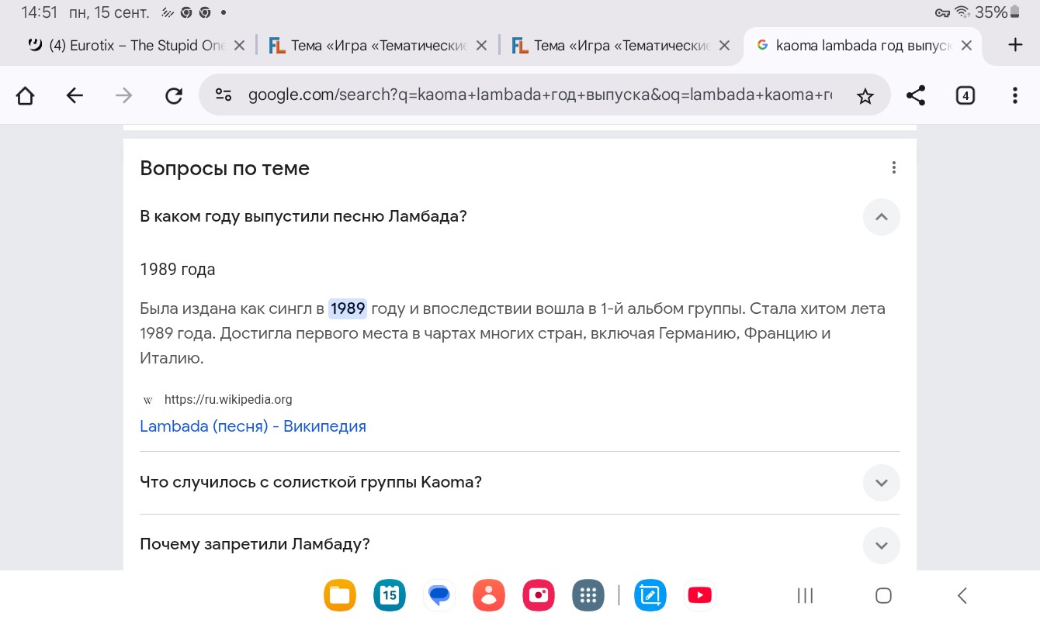The height and width of the screenshot is (620, 1040).
Task: Open site info icon in address bar
Action: point(224,95)
